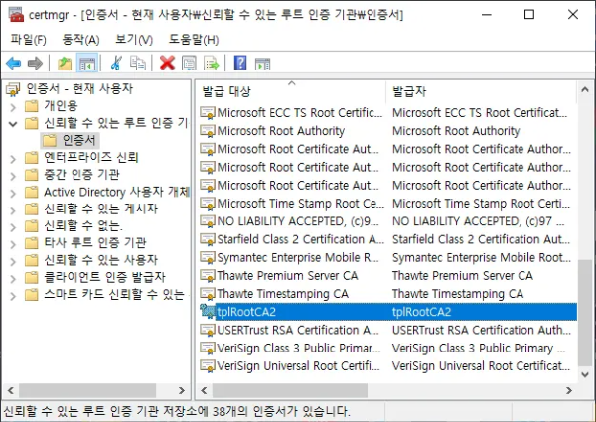596x422 pixels.
Task: Open the 동작(A) menu
Action: pos(80,39)
